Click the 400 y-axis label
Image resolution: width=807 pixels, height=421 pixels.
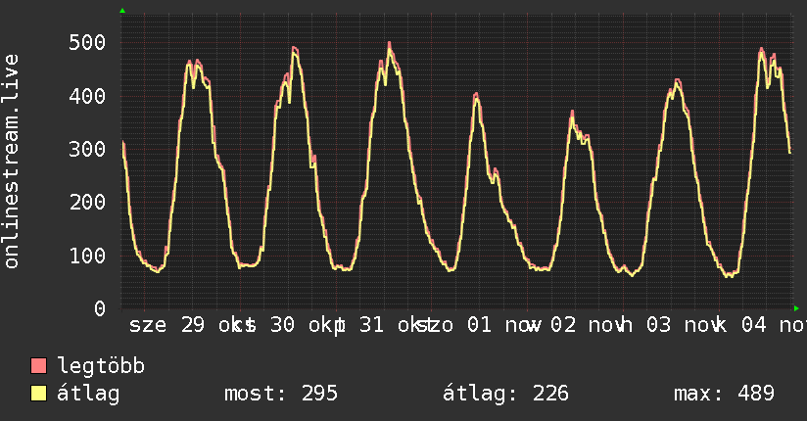pos(87,96)
